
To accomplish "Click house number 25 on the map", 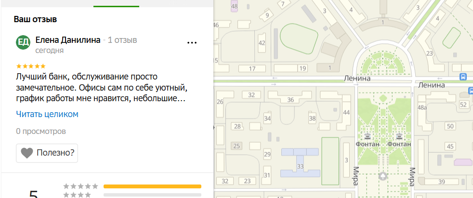I will (x=236, y=146).
